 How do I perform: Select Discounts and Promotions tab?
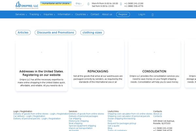coord(56,33)
